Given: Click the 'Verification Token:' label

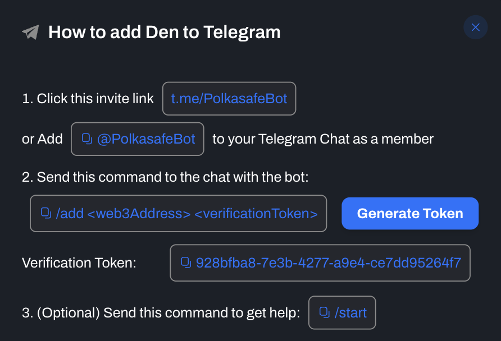Looking at the screenshot, I should point(79,262).
